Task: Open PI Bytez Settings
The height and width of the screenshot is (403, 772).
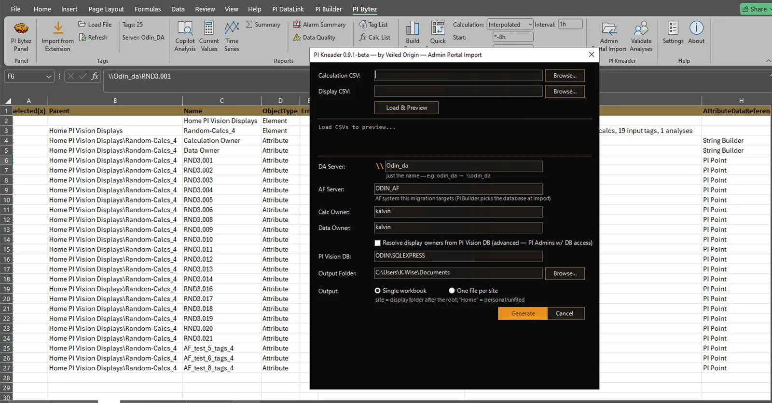Action: pos(673,33)
